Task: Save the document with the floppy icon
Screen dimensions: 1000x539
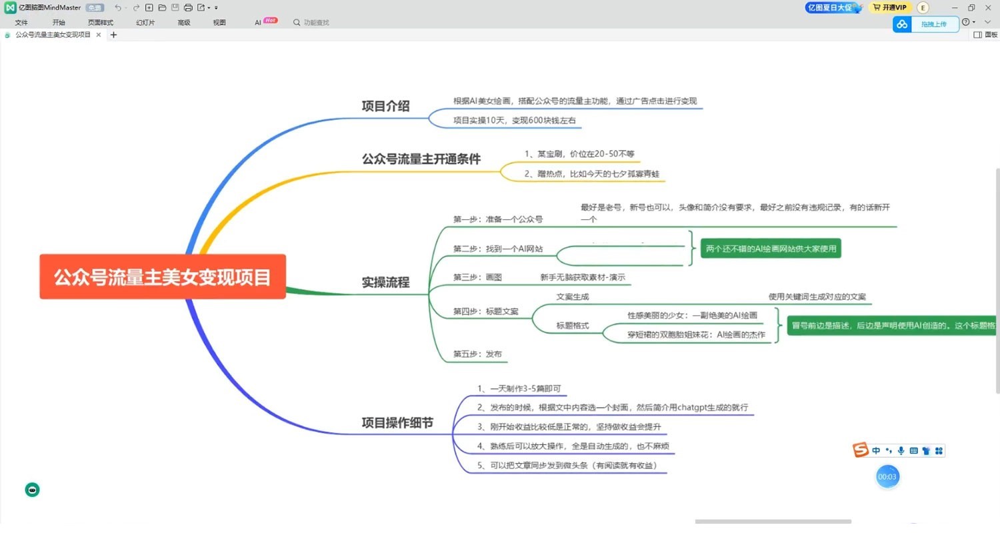Action: coord(175,8)
